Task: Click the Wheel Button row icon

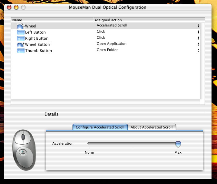Action: pos(21,45)
